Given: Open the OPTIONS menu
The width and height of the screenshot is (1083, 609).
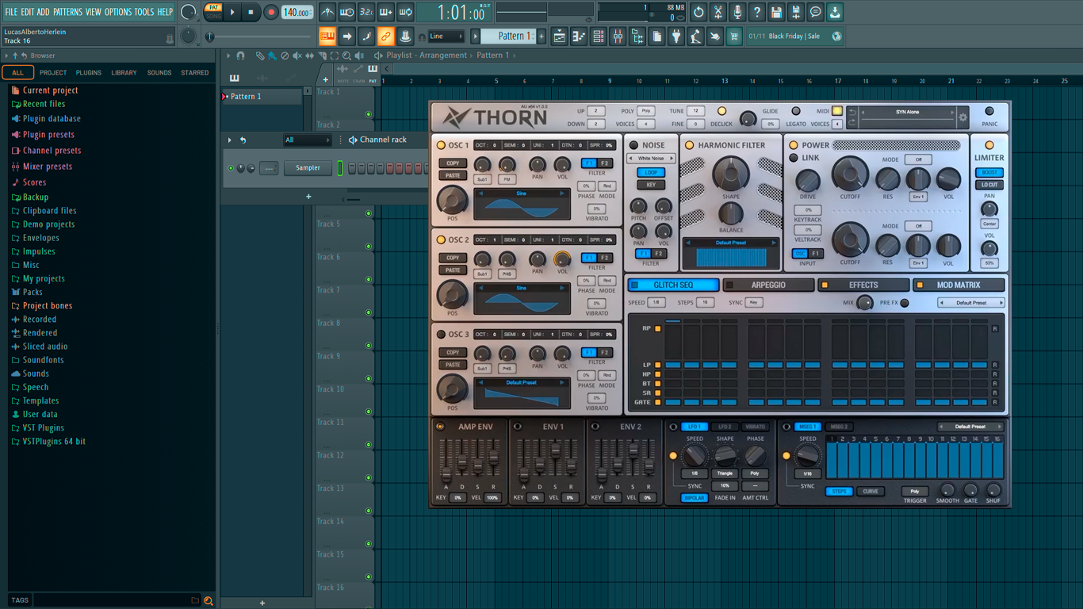Looking at the screenshot, I should pos(118,12).
